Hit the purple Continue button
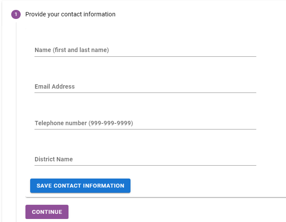The width and height of the screenshot is (286, 222). [47, 212]
